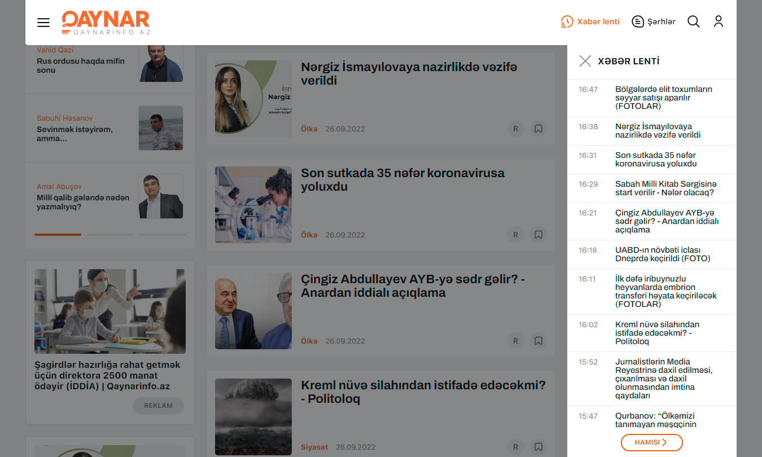The image size is (762, 457).
Task: Open Vahid Qazi's column on Rus ordusu
Action: pos(81,65)
